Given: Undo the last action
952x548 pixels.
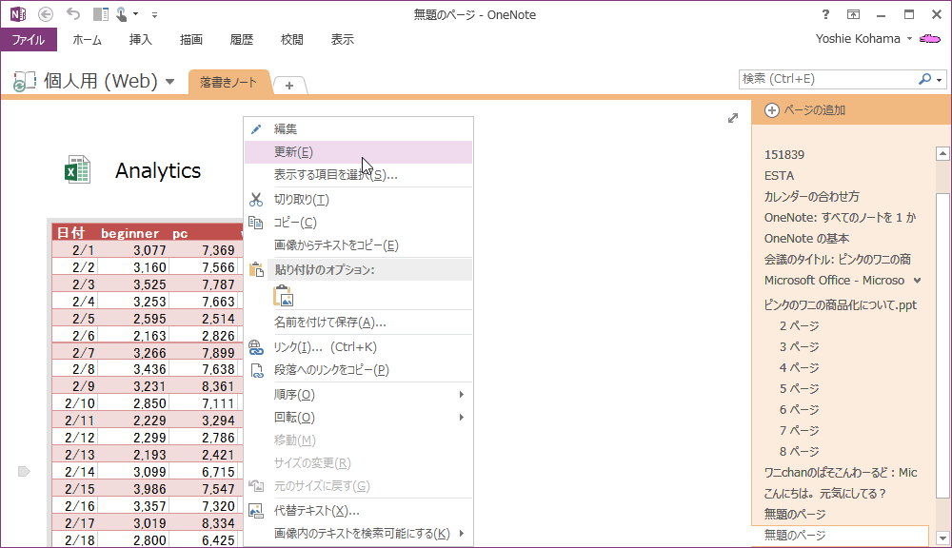Looking at the screenshot, I should [73, 14].
